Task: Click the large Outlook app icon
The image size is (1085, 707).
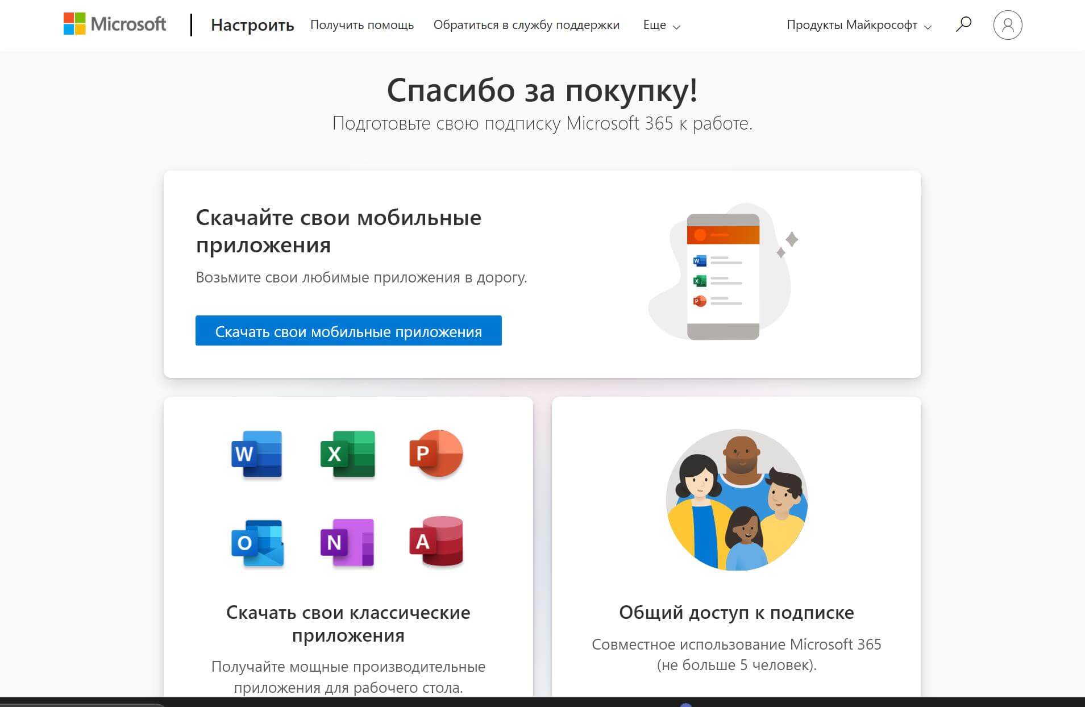Action: pos(257,543)
